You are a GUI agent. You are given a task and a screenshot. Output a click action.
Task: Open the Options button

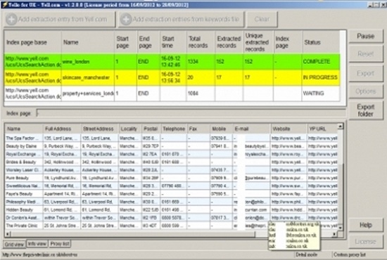point(365,91)
